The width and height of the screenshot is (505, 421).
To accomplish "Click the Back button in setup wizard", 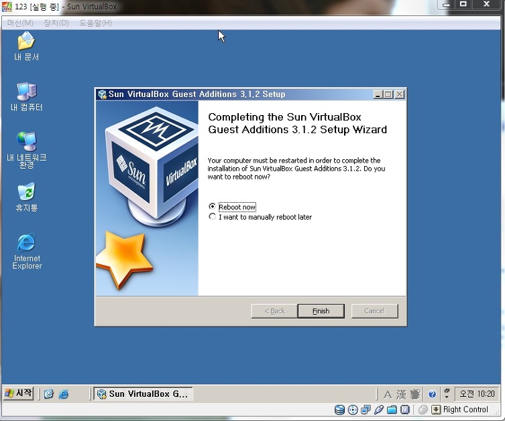I will pyautogui.click(x=274, y=311).
